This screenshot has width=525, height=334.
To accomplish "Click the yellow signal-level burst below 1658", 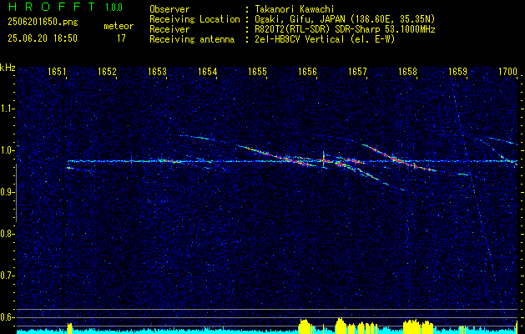I will 418,327.
